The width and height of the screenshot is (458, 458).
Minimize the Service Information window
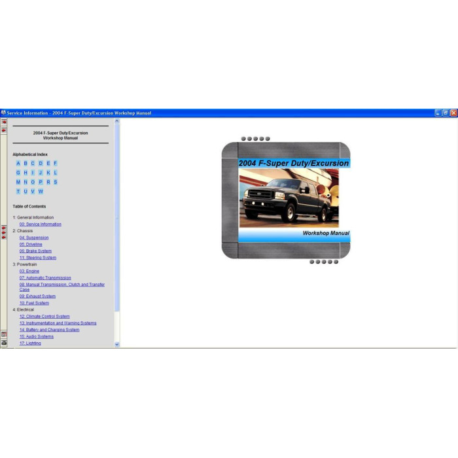tap(438, 113)
